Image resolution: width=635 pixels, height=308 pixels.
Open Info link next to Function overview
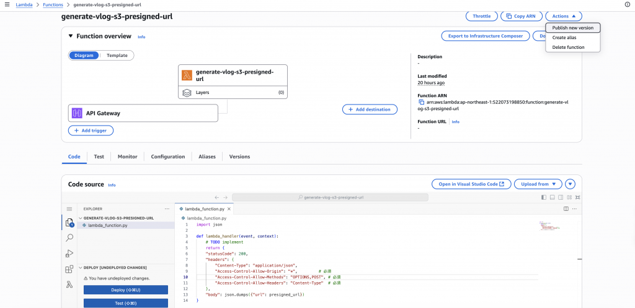tap(141, 36)
